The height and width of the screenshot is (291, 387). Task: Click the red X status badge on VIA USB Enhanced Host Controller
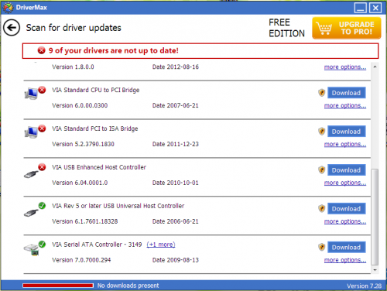pos(42,167)
